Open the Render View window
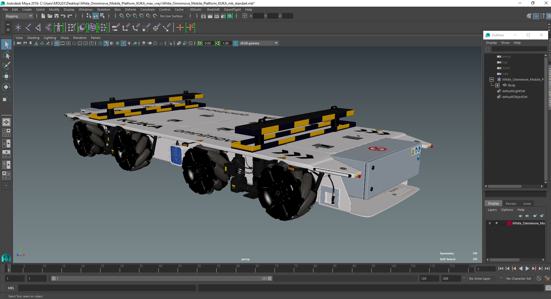Image resolution: width=551 pixels, height=299 pixels. tap(203, 16)
